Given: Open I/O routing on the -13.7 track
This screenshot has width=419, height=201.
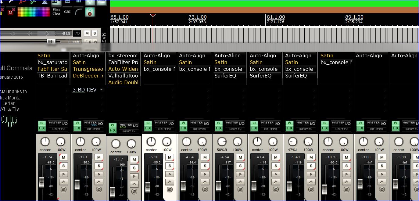Looking at the screenshot, I should point(136,126).
